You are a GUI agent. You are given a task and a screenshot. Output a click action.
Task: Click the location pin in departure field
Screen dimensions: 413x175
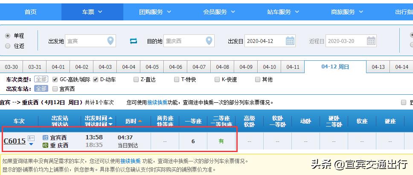[x=111, y=41]
